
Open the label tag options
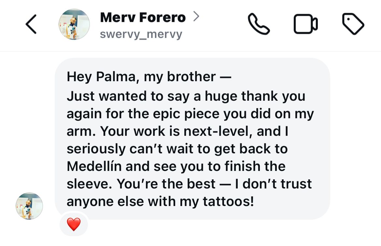(353, 24)
